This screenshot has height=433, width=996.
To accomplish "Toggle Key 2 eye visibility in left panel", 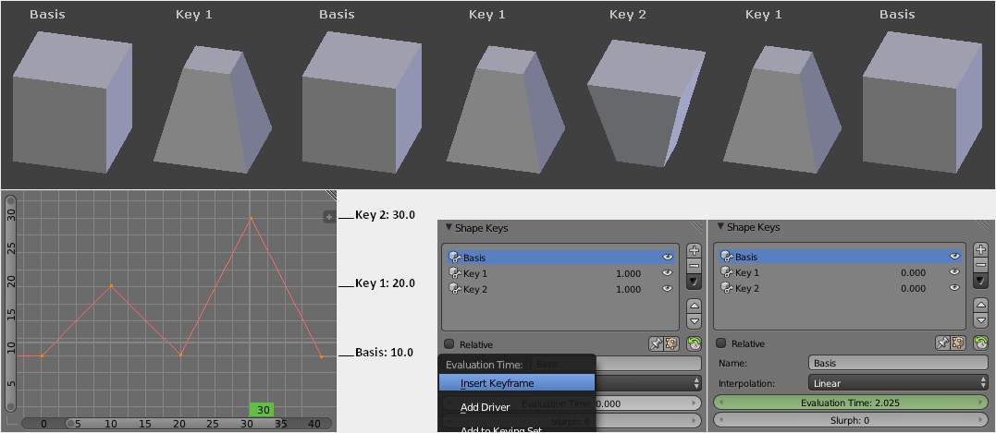I will point(668,288).
